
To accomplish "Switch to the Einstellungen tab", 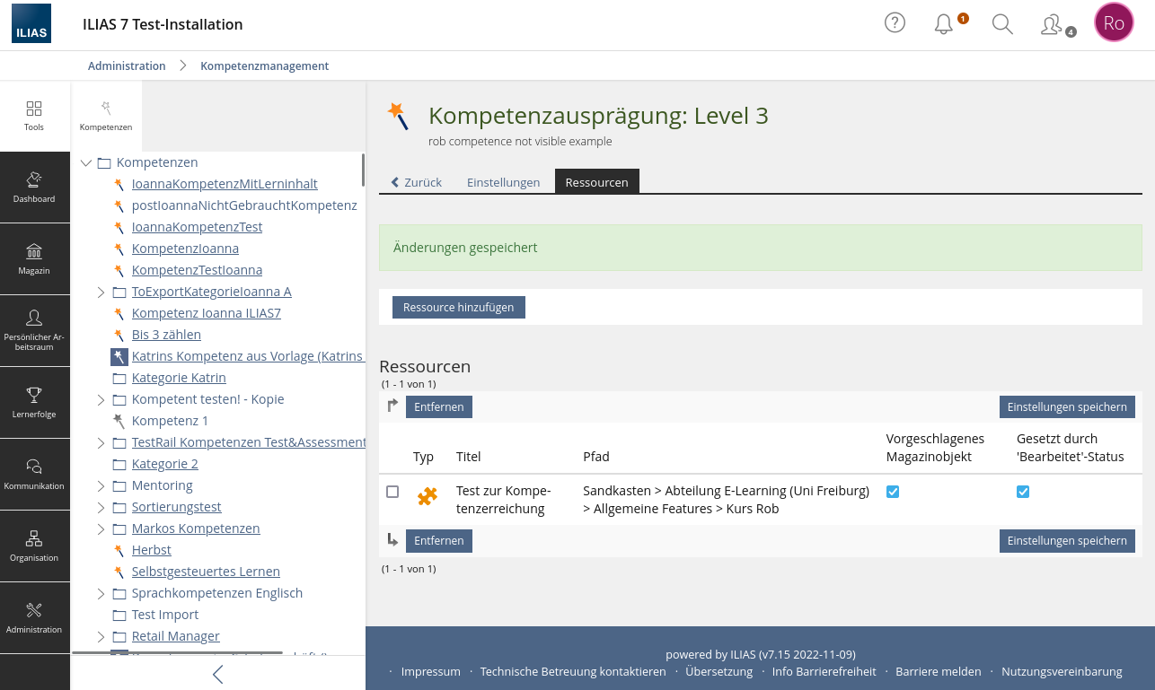I will click(503, 182).
